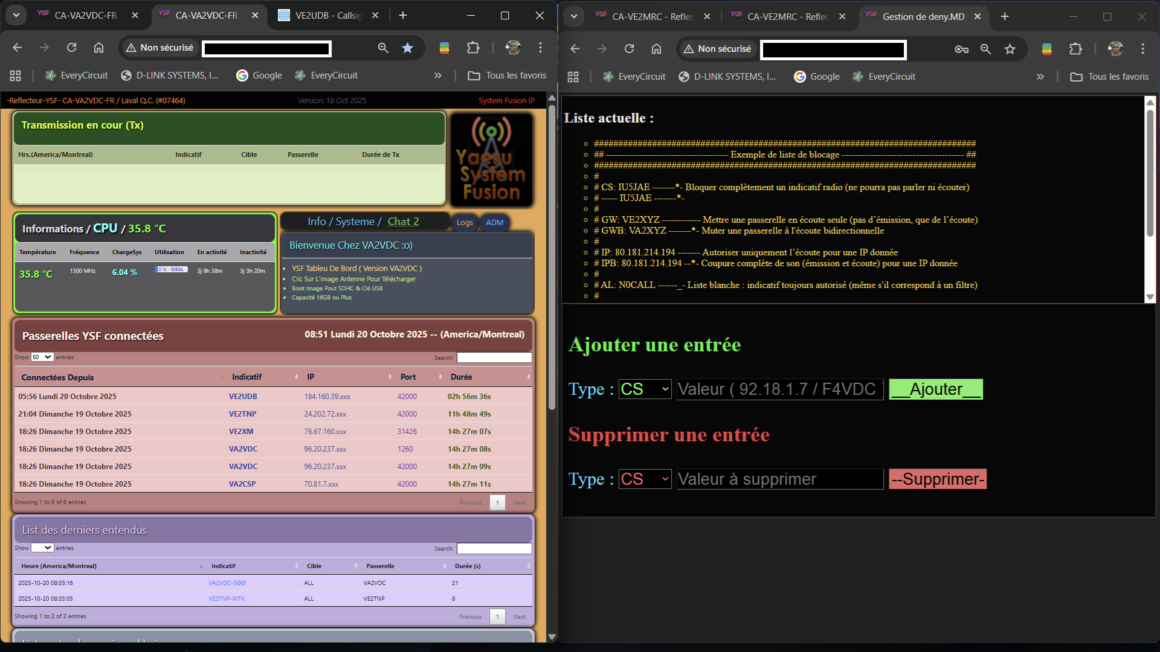Click the zoom magnifier icon in left browser
The height and width of the screenshot is (652, 1160).
383,48
